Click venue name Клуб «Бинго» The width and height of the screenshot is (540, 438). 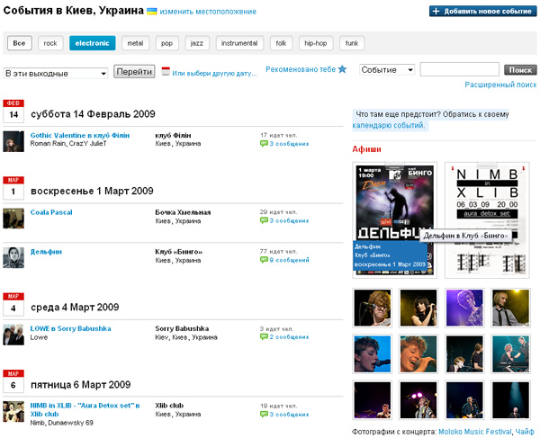tap(179, 252)
